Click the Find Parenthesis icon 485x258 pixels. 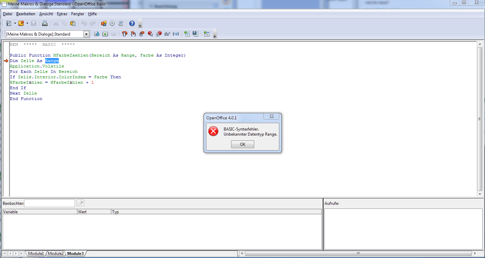pyautogui.click(x=175, y=34)
